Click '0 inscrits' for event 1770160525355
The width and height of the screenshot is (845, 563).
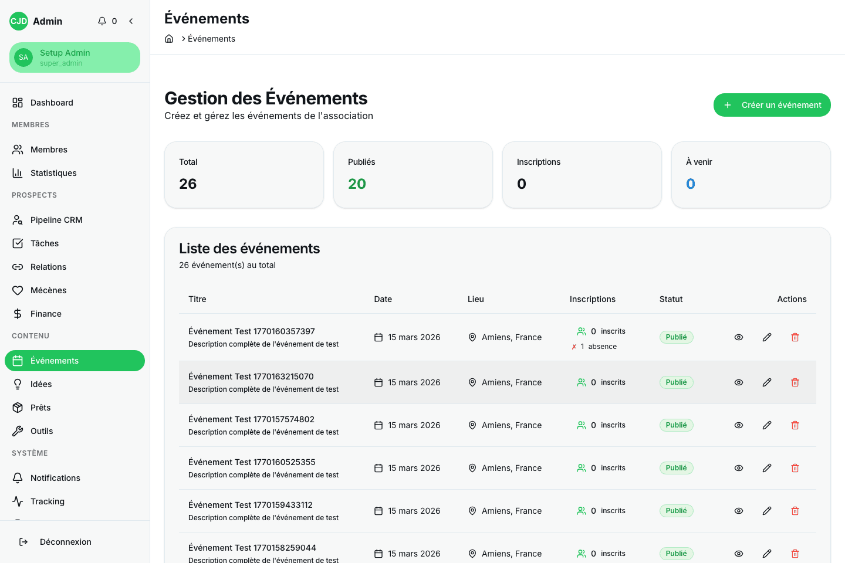(x=601, y=468)
